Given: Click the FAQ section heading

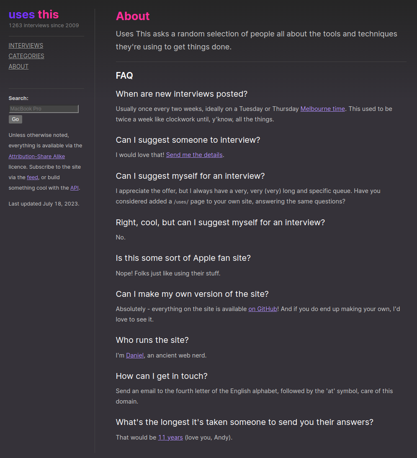Looking at the screenshot, I should tap(124, 76).
